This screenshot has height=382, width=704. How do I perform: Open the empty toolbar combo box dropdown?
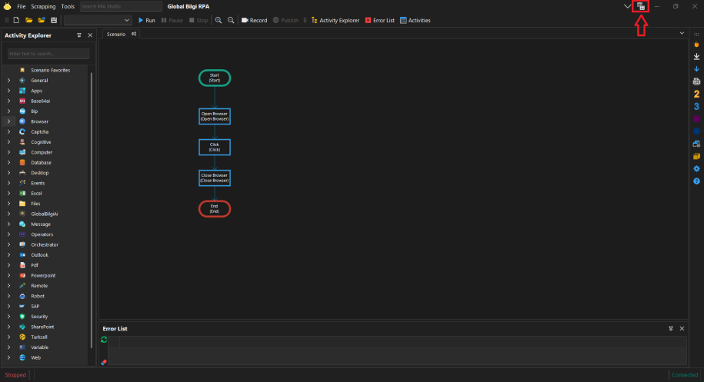(98, 20)
